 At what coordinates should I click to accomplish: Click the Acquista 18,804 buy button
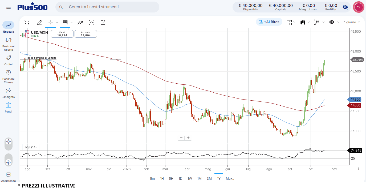[x=86, y=34]
